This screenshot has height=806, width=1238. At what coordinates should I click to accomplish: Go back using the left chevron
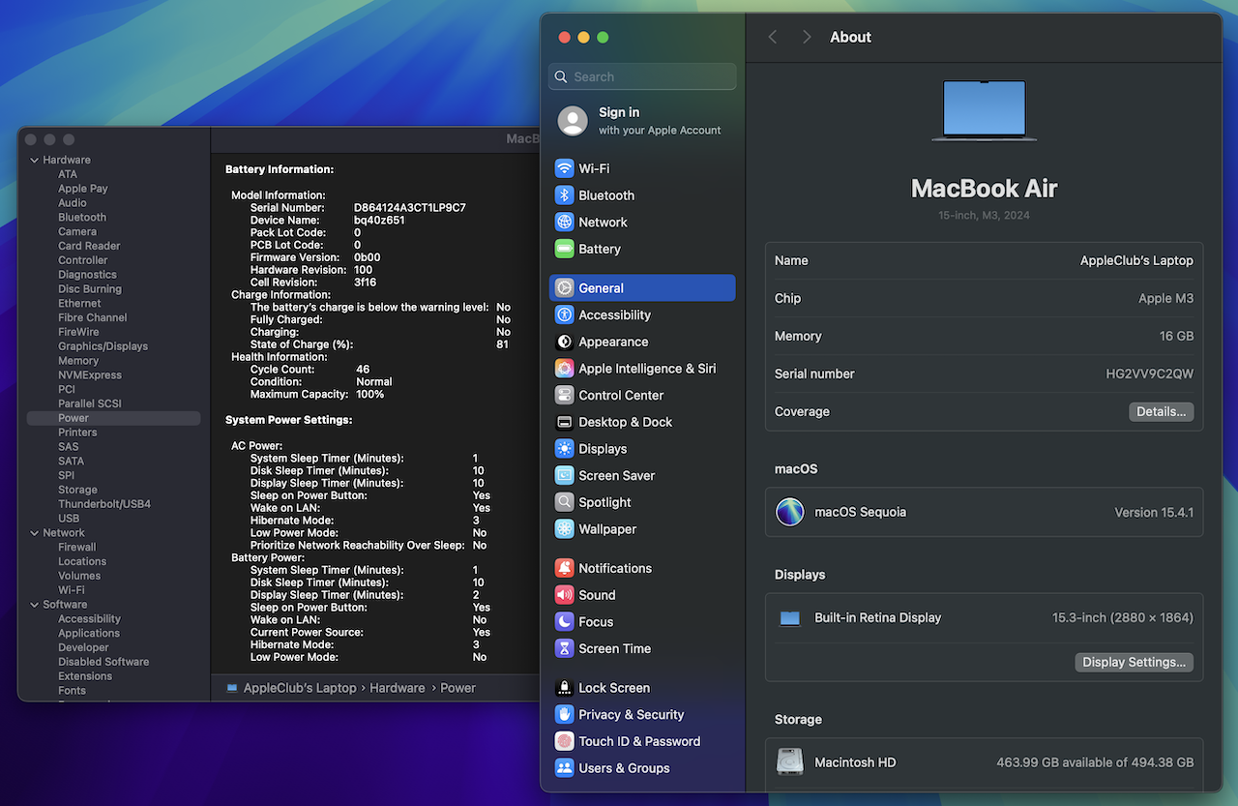[x=773, y=37]
